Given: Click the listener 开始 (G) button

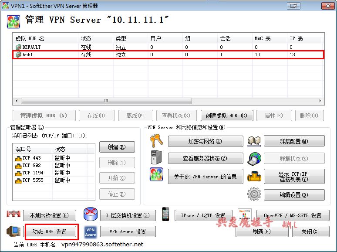Looking at the screenshot, I should click(117, 178).
